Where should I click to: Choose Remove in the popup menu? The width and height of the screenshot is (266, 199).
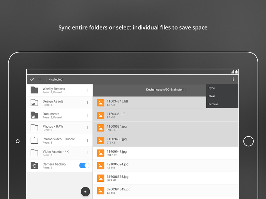click(222, 104)
